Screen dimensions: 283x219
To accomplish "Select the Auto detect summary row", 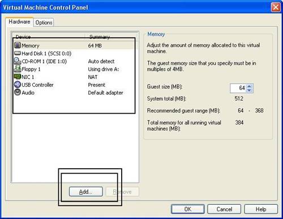I will [x=75, y=61].
